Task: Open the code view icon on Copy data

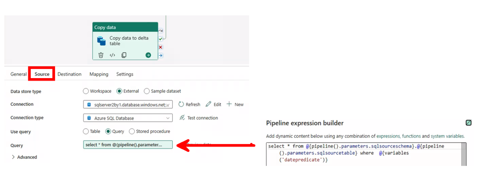Action: pos(112,55)
